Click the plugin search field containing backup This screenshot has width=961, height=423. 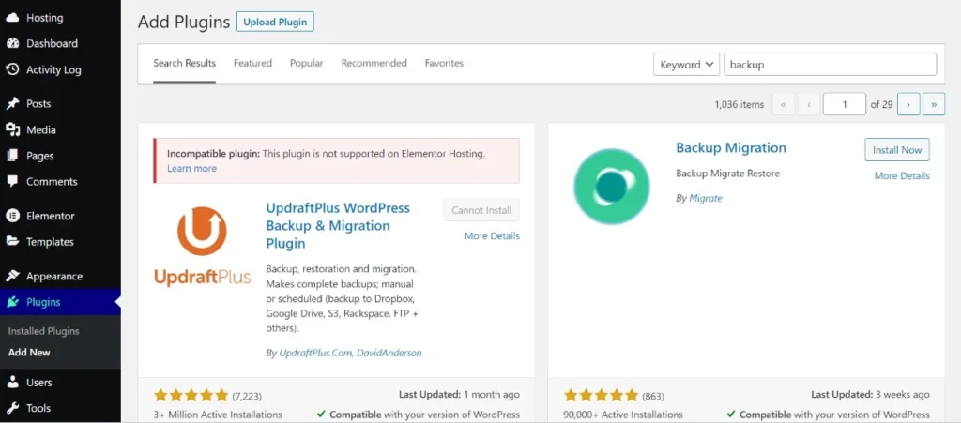[830, 65]
